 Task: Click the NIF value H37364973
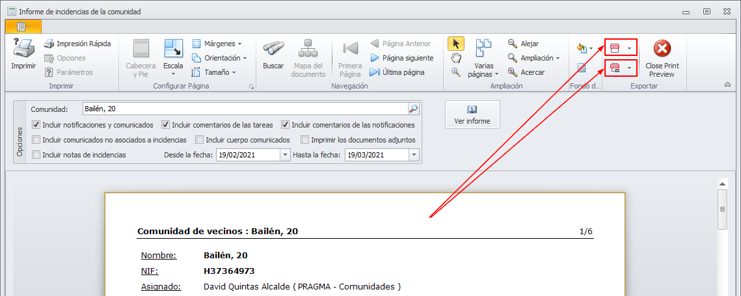pos(229,271)
